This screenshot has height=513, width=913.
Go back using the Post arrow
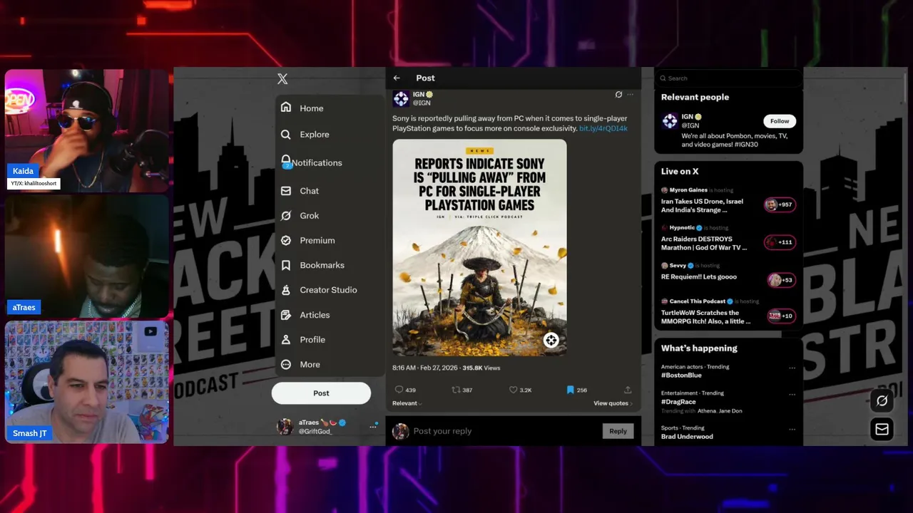397,78
